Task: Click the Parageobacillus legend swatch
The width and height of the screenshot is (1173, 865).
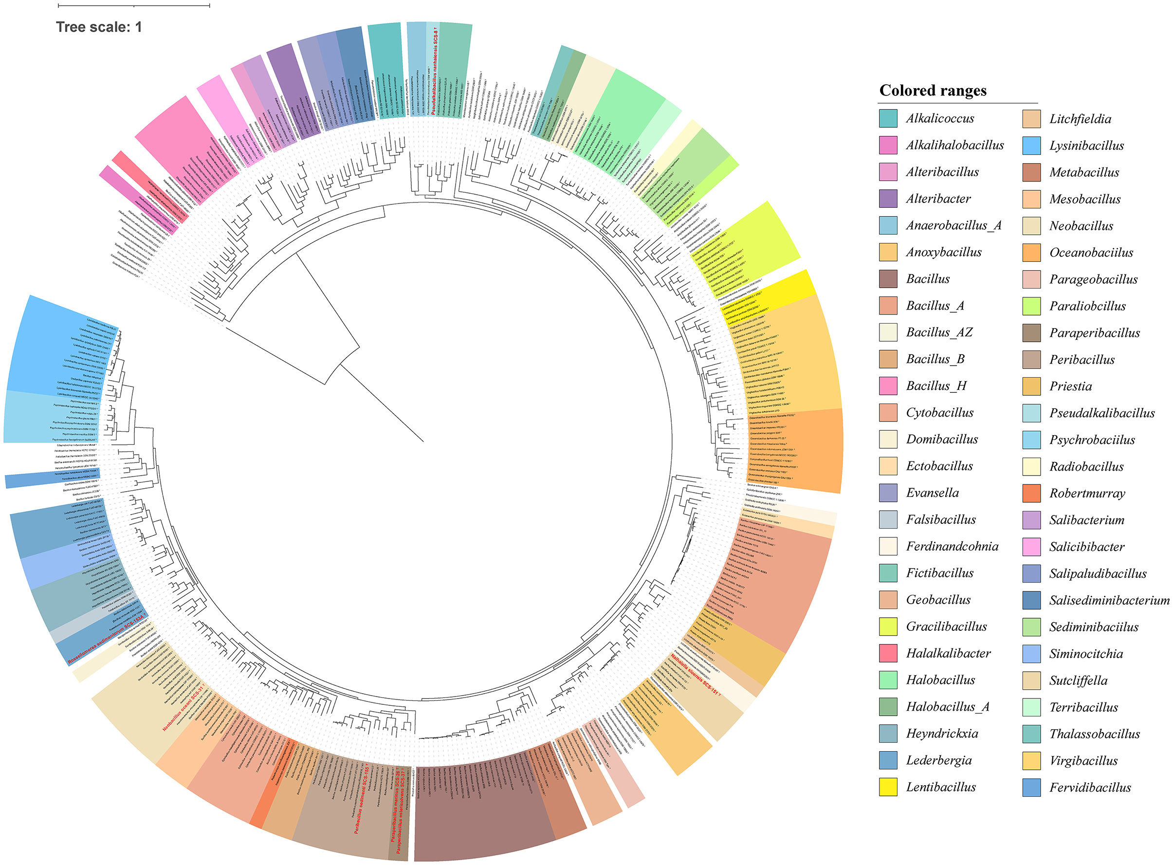Action: coord(1031,278)
